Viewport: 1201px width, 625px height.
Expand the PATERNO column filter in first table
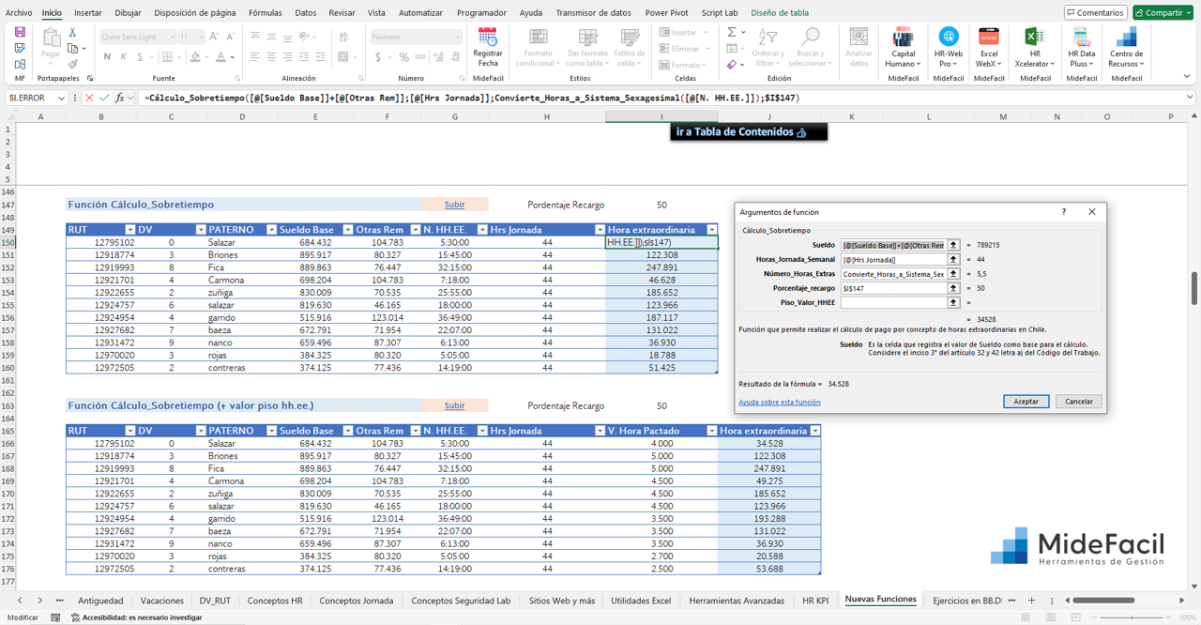[x=271, y=230]
